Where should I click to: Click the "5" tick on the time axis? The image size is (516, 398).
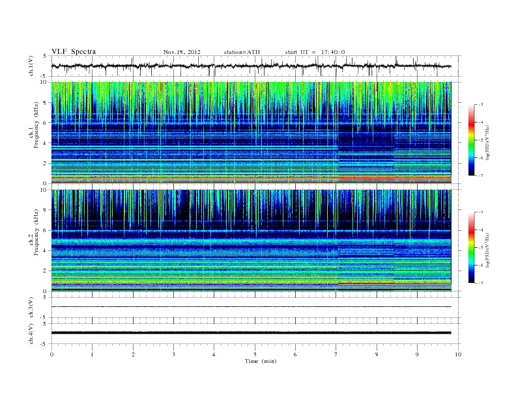255,354
